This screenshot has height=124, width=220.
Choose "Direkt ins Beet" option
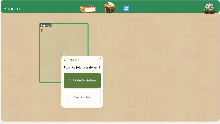[82, 97]
